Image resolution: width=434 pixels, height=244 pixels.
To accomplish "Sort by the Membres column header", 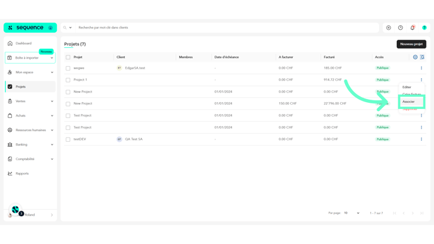I will (185, 57).
